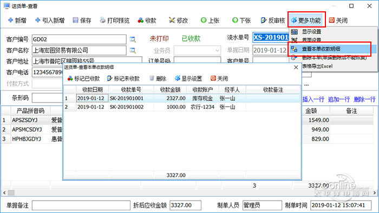Click 引入新增 in the toolbar

click(x=50, y=20)
